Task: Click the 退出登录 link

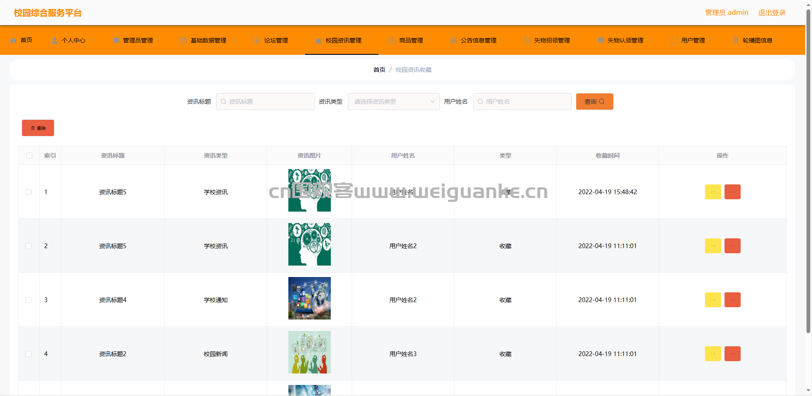Action: pyautogui.click(x=772, y=13)
